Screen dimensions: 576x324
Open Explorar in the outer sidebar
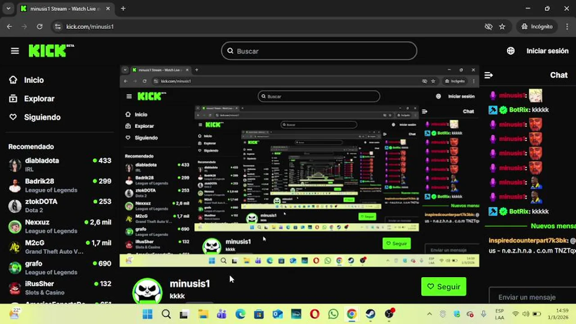pyautogui.click(x=31, y=99)
